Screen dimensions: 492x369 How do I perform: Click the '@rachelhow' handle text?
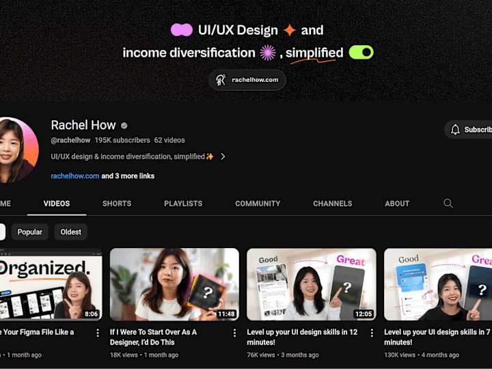tap(70, 140)
